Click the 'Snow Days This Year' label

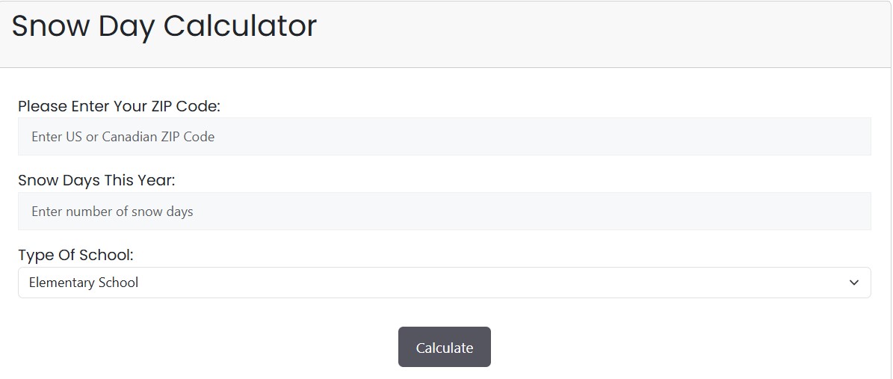96,180
